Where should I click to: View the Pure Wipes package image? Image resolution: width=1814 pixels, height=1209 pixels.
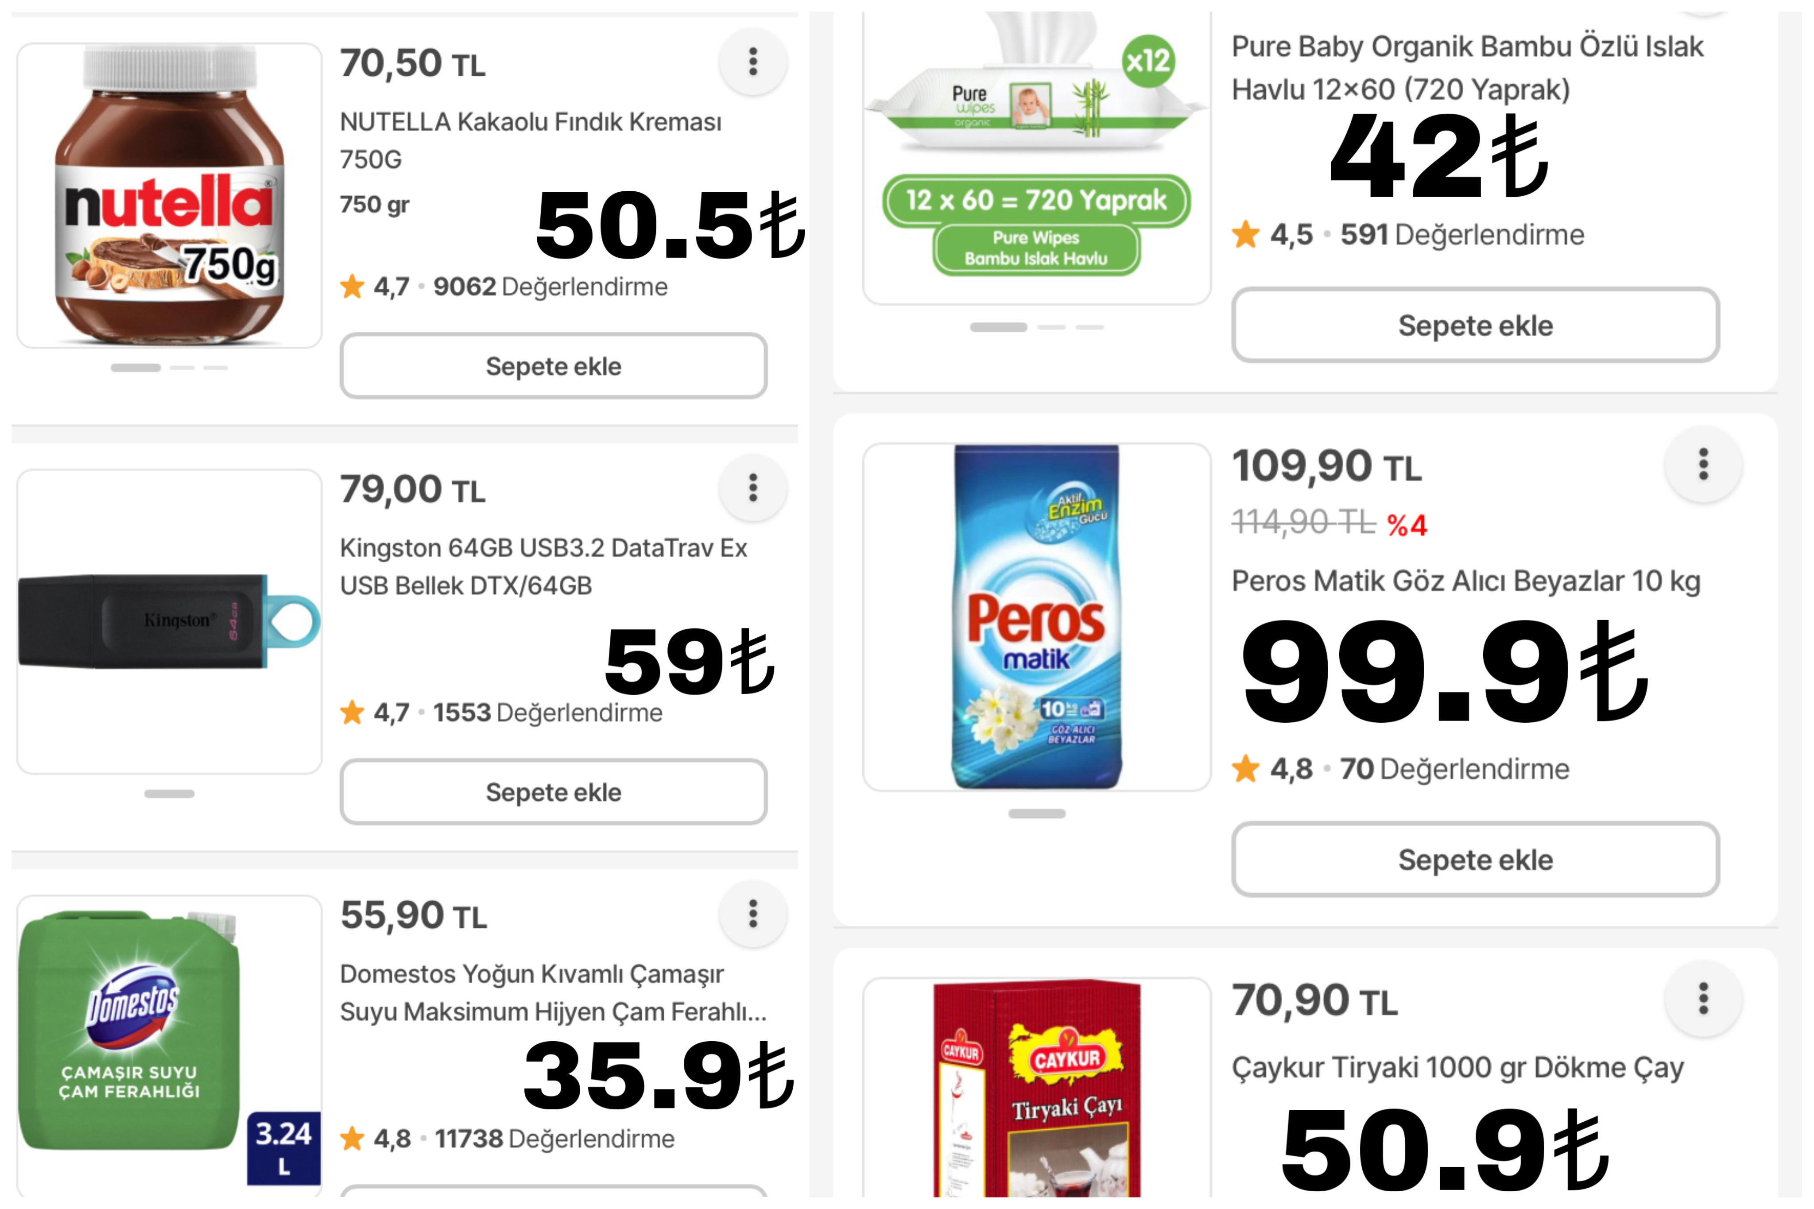[x=1036, y=158]
